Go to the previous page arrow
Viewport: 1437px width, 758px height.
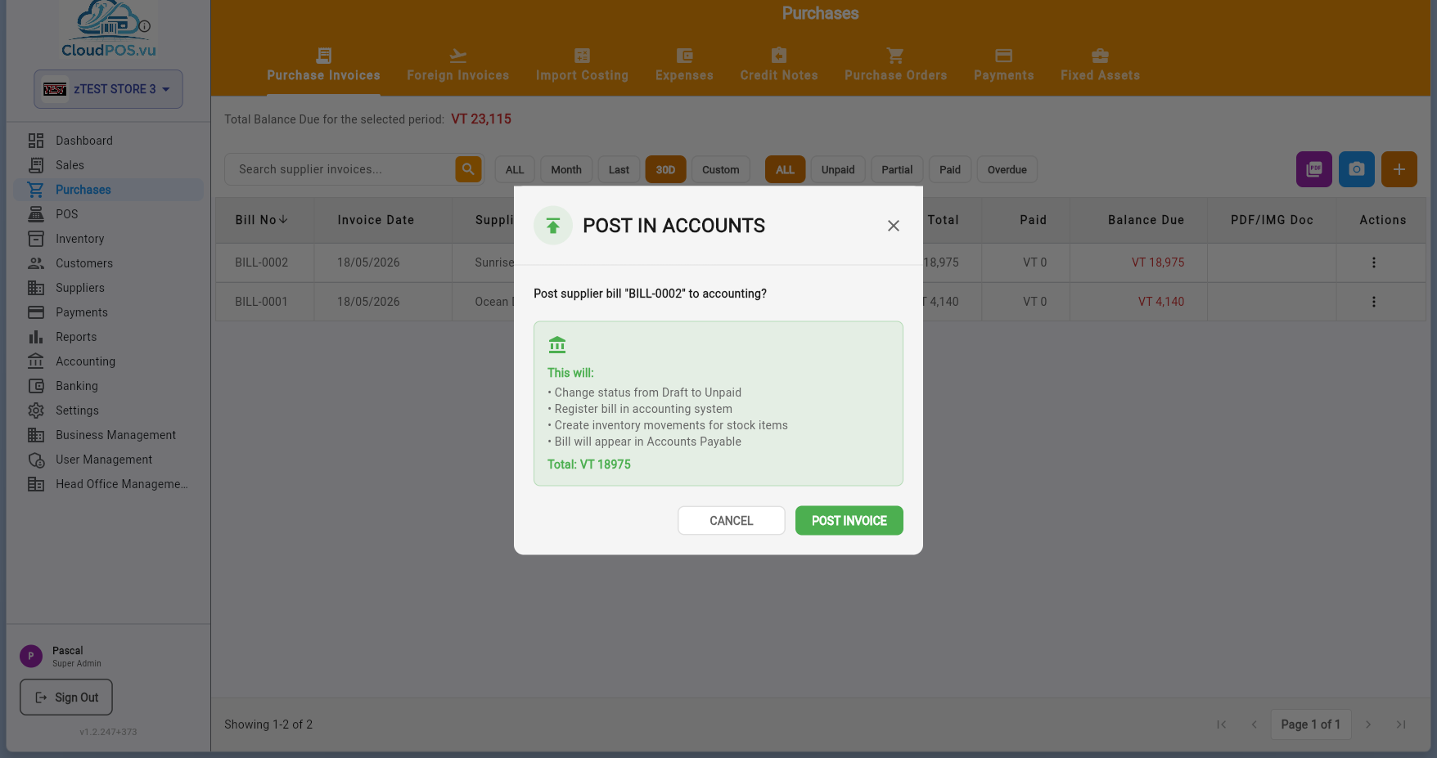tap(1254, 724)
